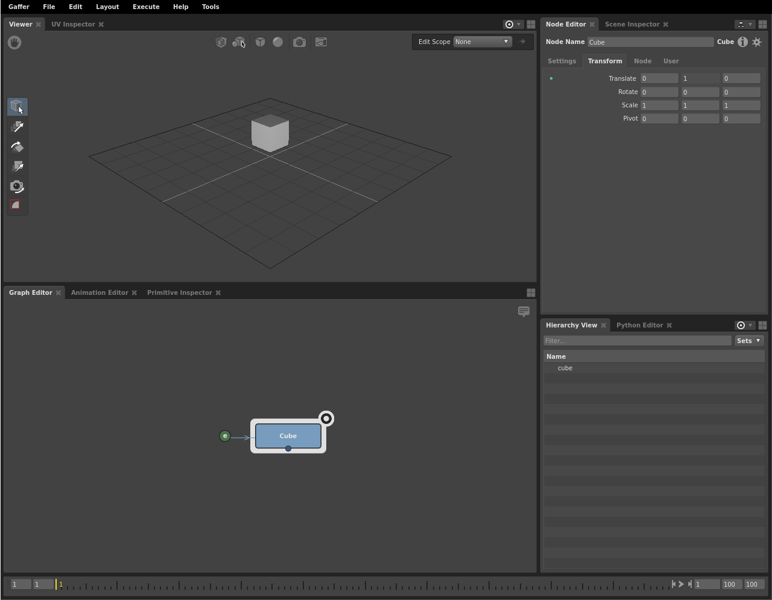Click the Pivot Z field
The image size is (772, 600).
pos(741,118)
